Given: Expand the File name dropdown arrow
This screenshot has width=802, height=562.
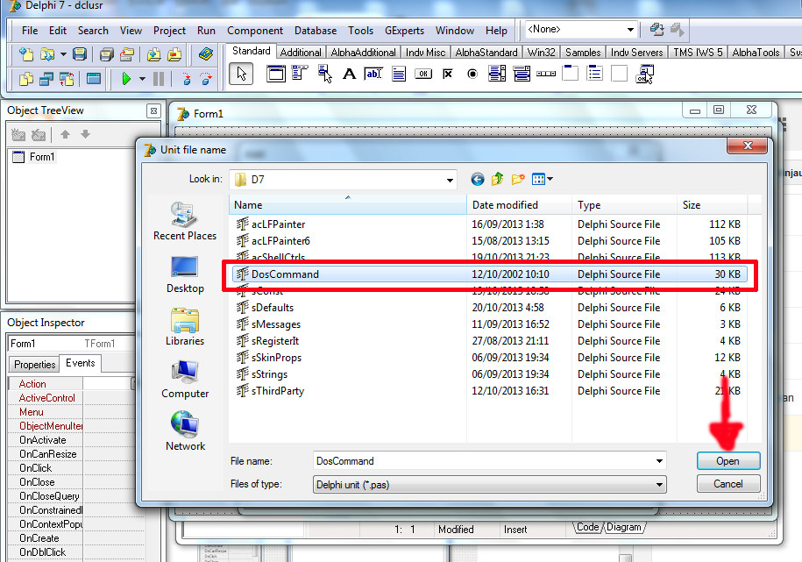Looking at the screenshot, I should click(659, 461).
